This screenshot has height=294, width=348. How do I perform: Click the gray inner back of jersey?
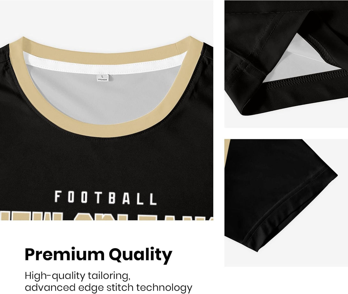click(x=104, y=98)
